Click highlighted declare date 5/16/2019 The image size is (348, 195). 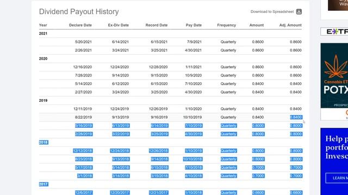(84, 126)
